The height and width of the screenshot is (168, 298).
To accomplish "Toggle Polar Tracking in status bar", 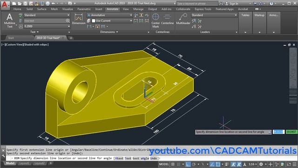I will click(x=194, y=164).
